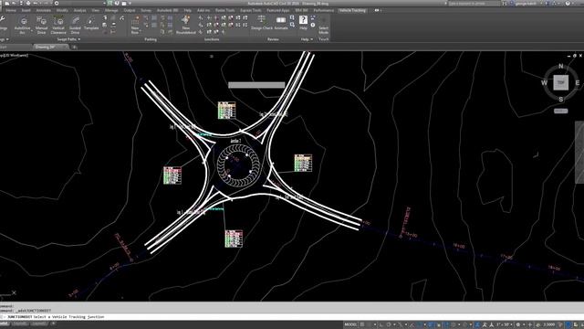Click the E direction on compass

(578, 83)
